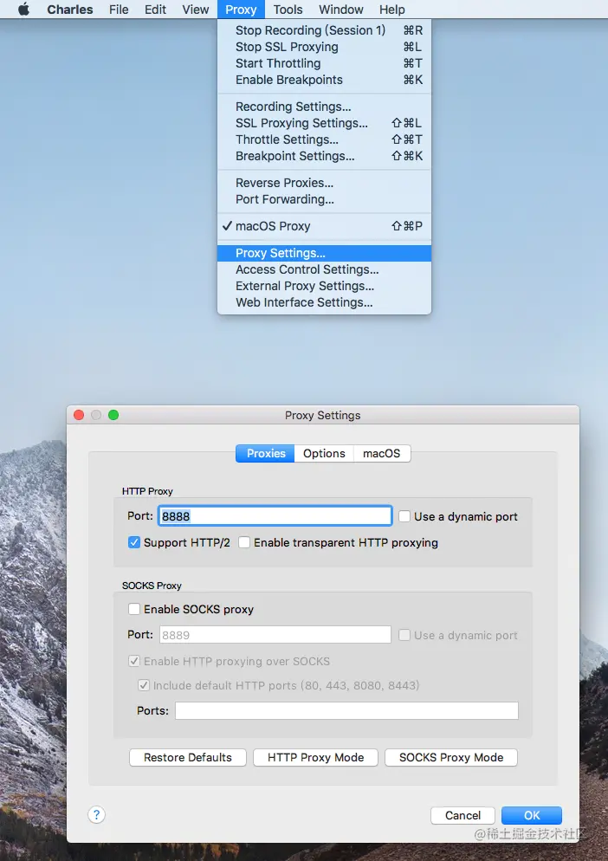Screen dimensions: 608x861
Task: Close the Proxy Settings dialog with red button
Action: click(x=79, y=415)
